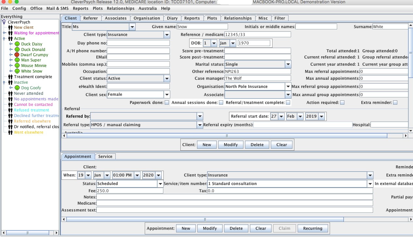Click the green smiley beside Duck Daisy

click(17, 44)
